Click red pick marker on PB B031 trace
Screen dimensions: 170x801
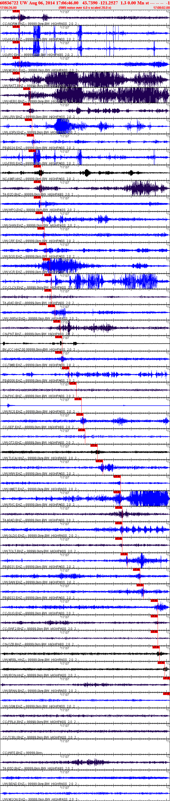[x=124, y=554]
